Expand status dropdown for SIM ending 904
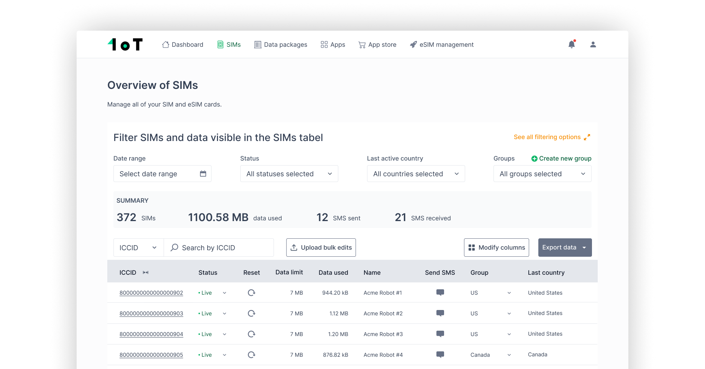Image resolution: width=705 pixels, height=369 pixels. [x=225, y=334]
